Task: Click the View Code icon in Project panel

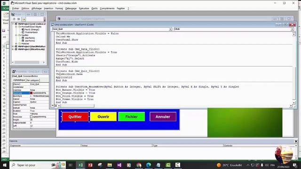Action: pyautogui.click(x=14, y=19)
